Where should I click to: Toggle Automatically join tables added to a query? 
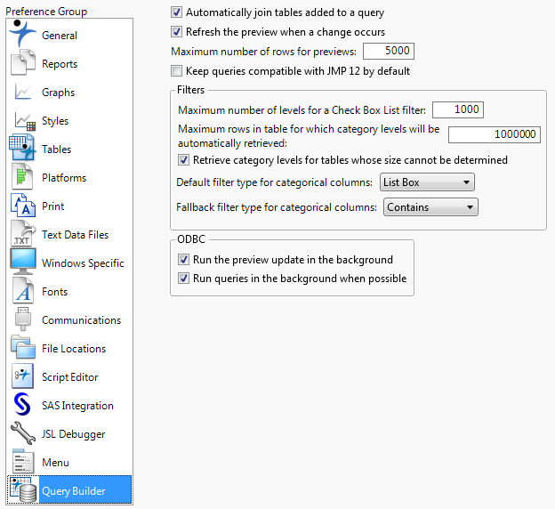click(176, 12)
